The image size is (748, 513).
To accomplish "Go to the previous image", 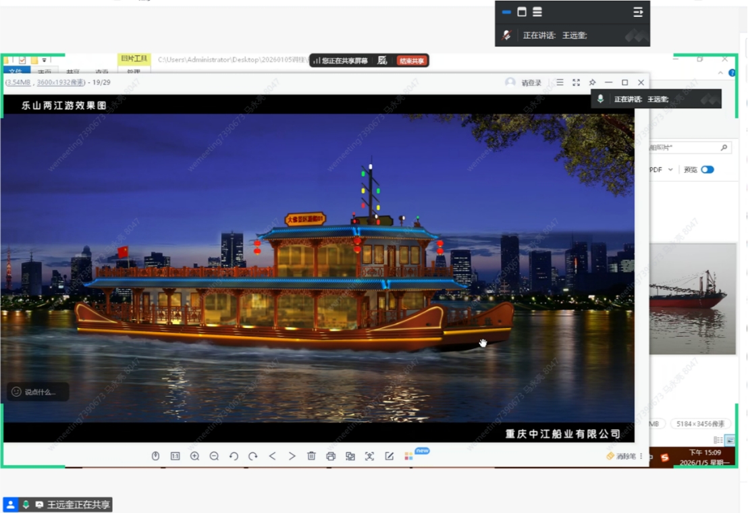I will pyautogui.click(x=273, y=456).
